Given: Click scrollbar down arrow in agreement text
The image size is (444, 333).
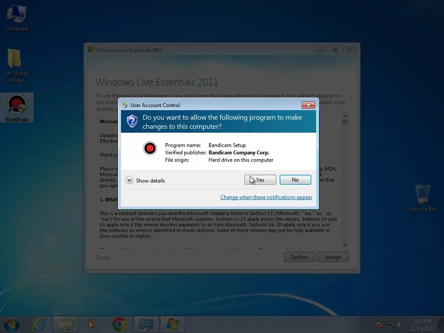Looking at the screenshot, I should pyautogui.click(x=345, y=245).
